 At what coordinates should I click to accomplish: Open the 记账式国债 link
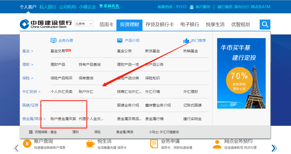coord(192,105)
